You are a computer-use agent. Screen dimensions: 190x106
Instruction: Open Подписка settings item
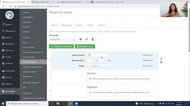click(x=27, y=93)
